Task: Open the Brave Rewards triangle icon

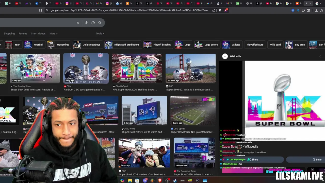Action: point(226,10)
